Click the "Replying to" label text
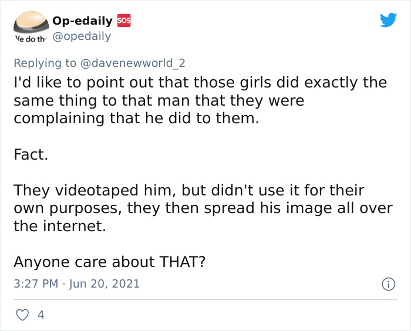The width and height of the screenshot is (411, 331). (45, 63)
